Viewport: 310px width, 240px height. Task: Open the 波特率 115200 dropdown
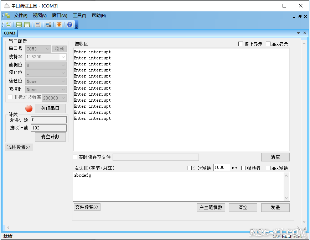46,57
